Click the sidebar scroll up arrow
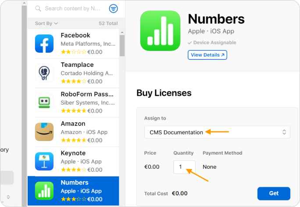300x207 pixels. (24, 3)
